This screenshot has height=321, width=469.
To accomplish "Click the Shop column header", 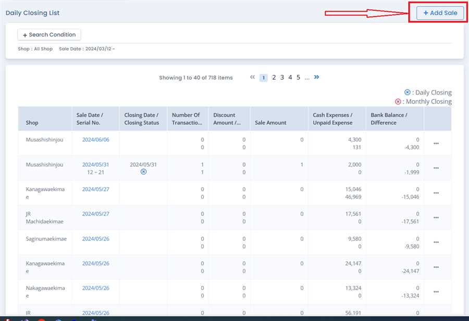I will 32,123.
